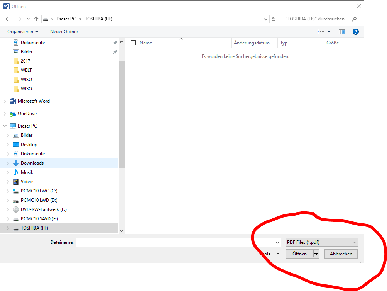Refresh the TOSHIBA (H:) folder view

tap(274, 19)
